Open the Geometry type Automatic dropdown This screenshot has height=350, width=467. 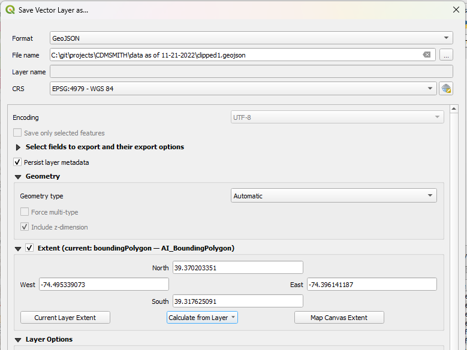tap(333, 196)
